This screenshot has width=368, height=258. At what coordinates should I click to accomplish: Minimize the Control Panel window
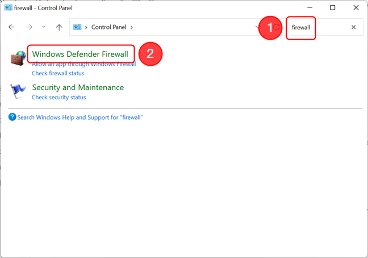pos(310,7)
